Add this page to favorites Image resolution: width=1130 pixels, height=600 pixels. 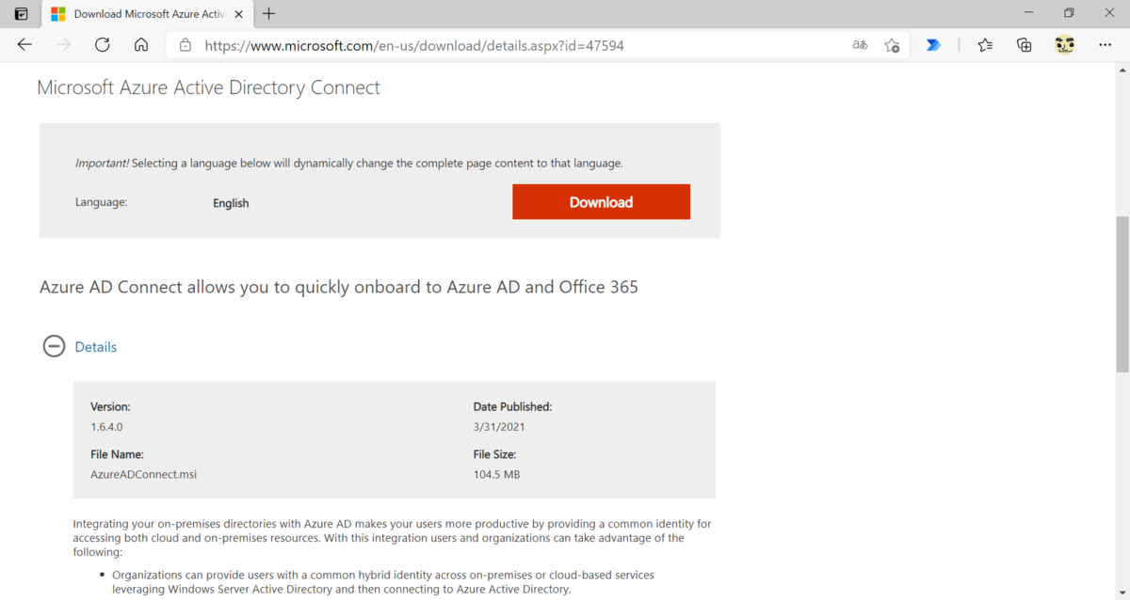pos(892,45)
